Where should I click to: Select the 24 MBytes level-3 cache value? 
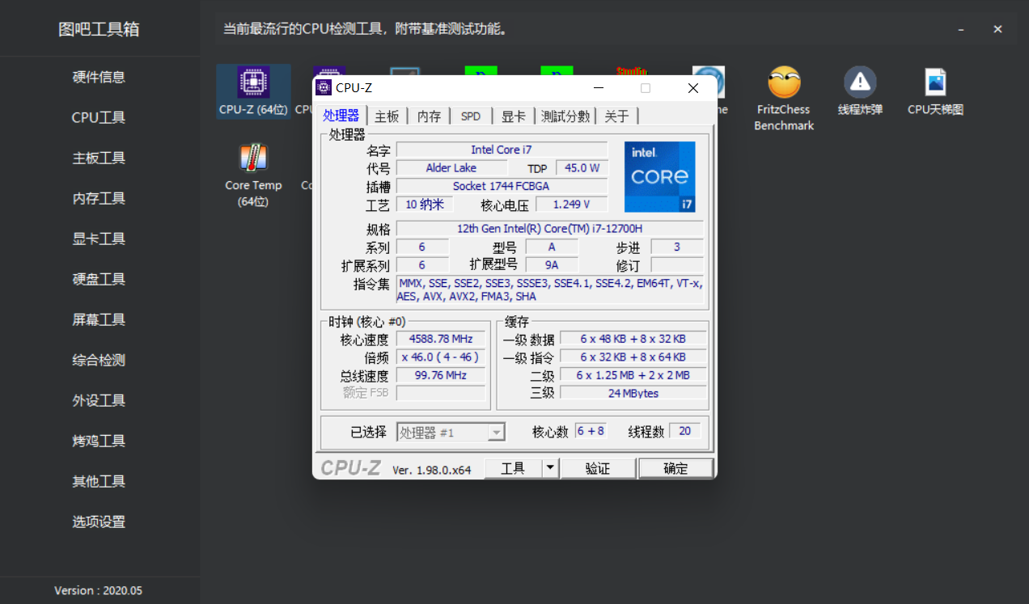coord(633,393)
